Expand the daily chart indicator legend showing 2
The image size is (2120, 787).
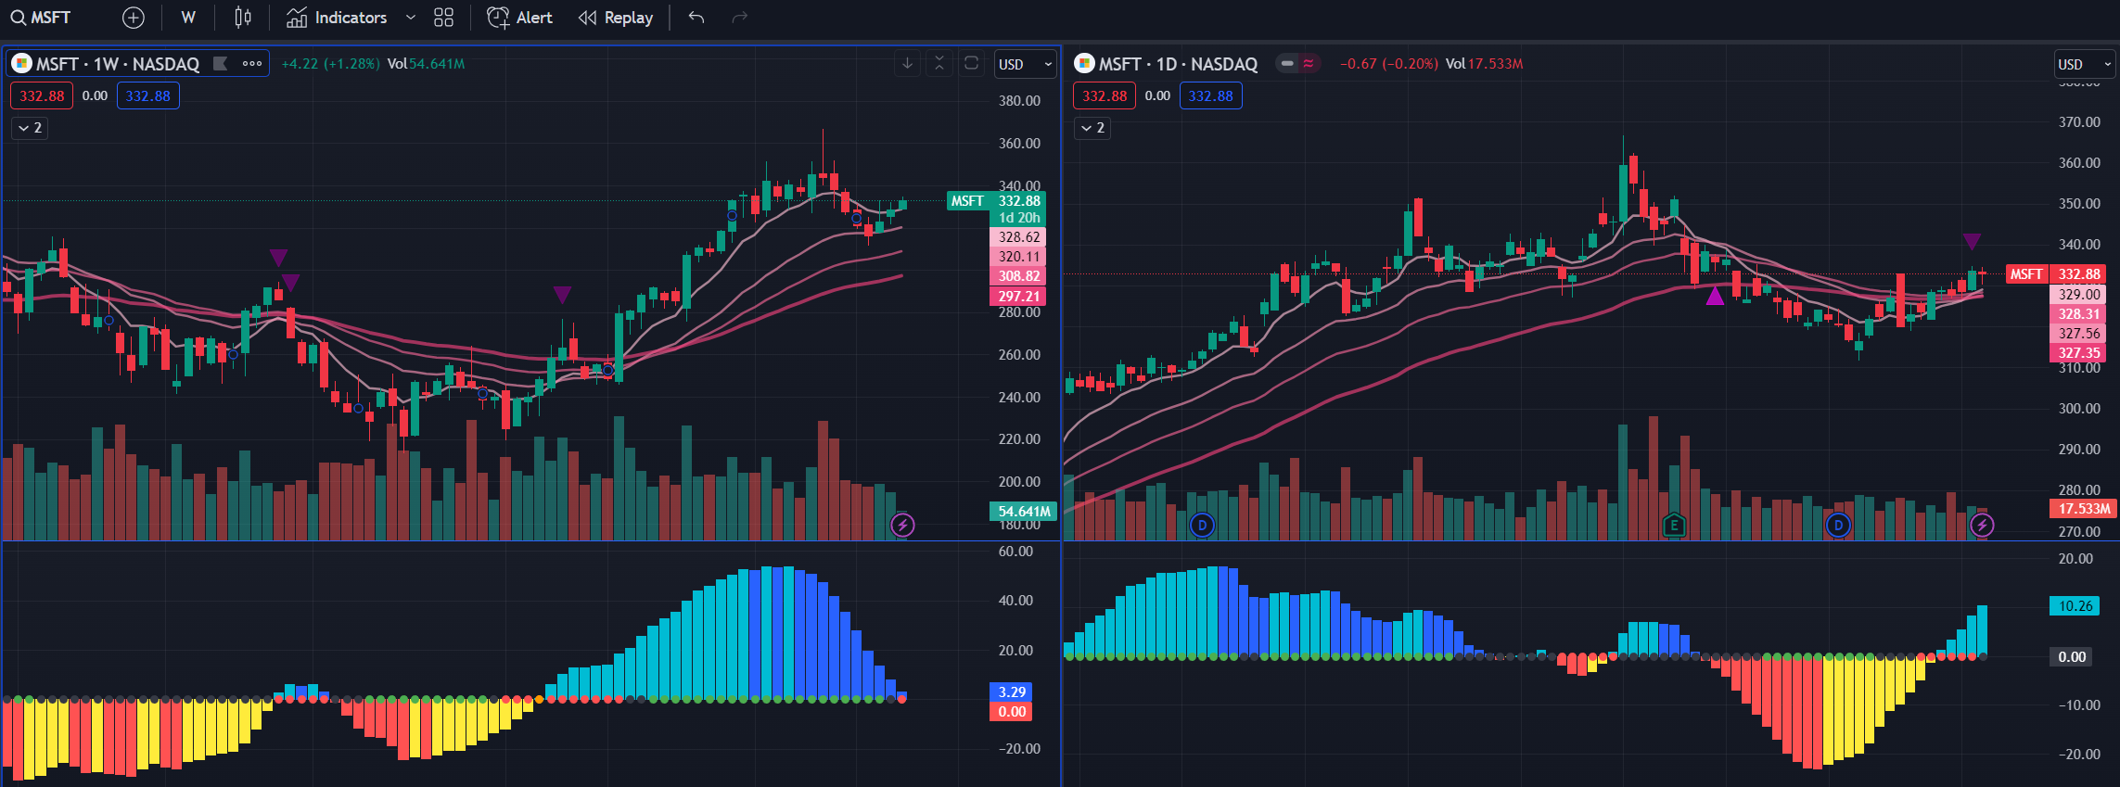tap(1092, 128)
